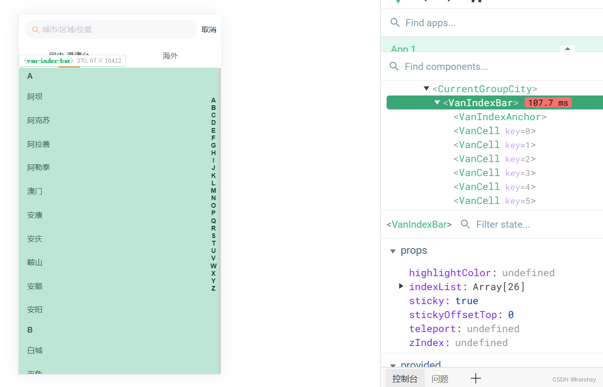Screen dimensions: 603x387
Task: Select the VanIndexBar component row
Action: coord(495,102)
